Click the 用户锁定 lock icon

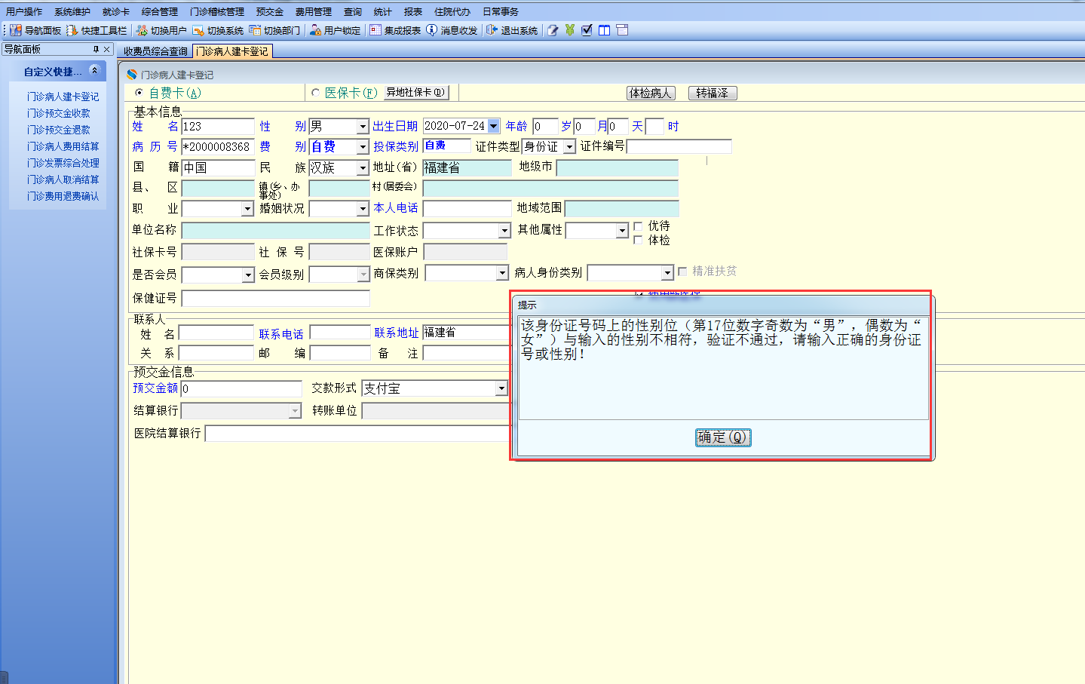pos(315,30)
